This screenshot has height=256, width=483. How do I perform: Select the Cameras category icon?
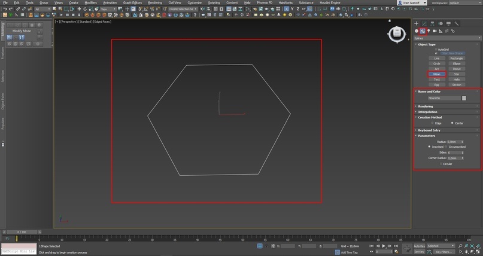pyautogui.click(x=435, y=31)
